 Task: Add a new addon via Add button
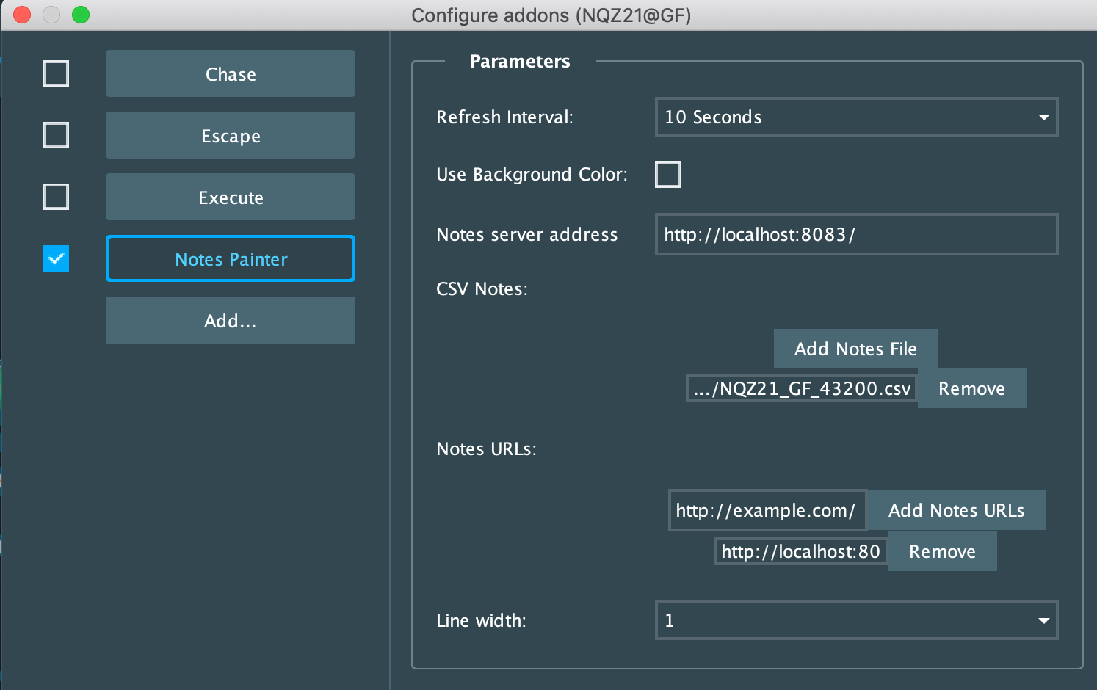230,320
